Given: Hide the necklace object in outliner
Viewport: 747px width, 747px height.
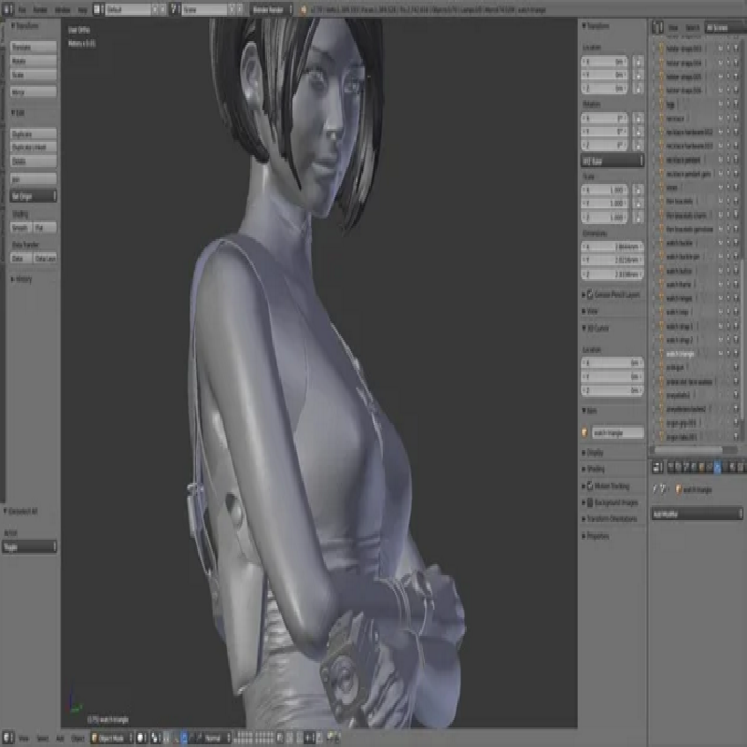Looking at the screenshot, I should tap(721, 119).
